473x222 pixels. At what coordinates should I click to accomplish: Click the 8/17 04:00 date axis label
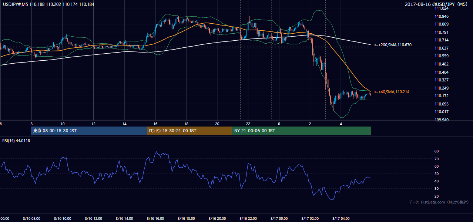click(341, 219)
